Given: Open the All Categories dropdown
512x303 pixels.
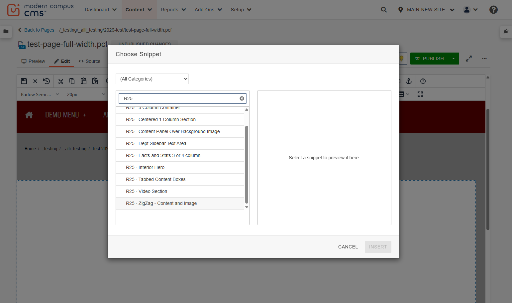Looking at the screenshot, I should coord(152,79).
